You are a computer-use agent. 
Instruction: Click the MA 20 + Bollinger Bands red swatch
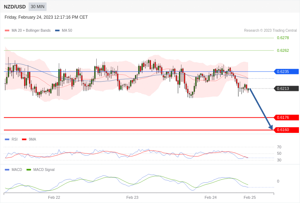[x=7, y=31]
